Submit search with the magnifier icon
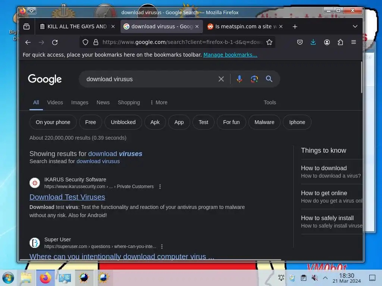The image size is (382, 286). point(269,79)
